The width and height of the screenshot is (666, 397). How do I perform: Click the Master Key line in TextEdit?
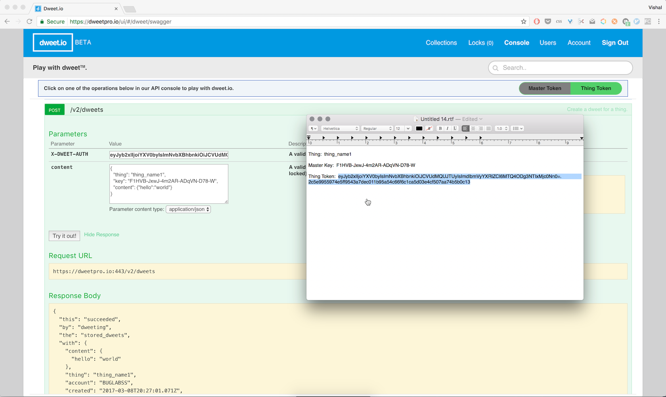pyautogui.click(x=362, y=165)
